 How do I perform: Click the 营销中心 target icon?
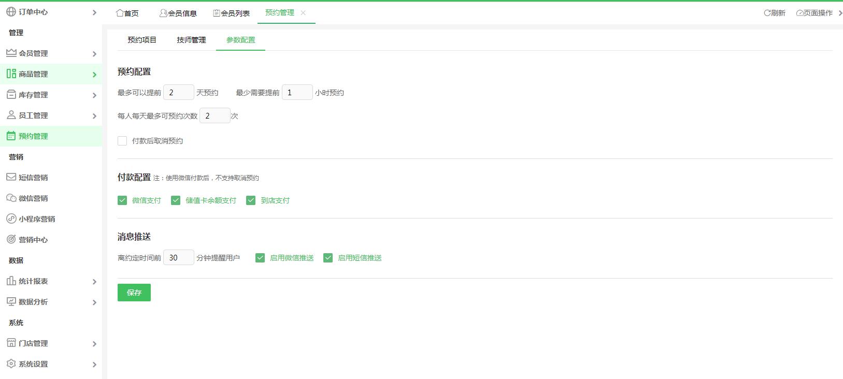11,239
